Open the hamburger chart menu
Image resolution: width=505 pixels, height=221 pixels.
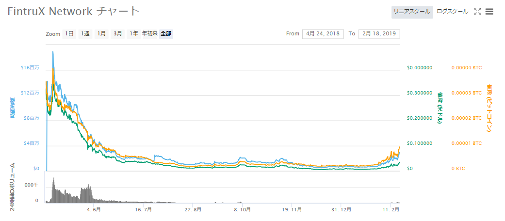coord(489,12)
